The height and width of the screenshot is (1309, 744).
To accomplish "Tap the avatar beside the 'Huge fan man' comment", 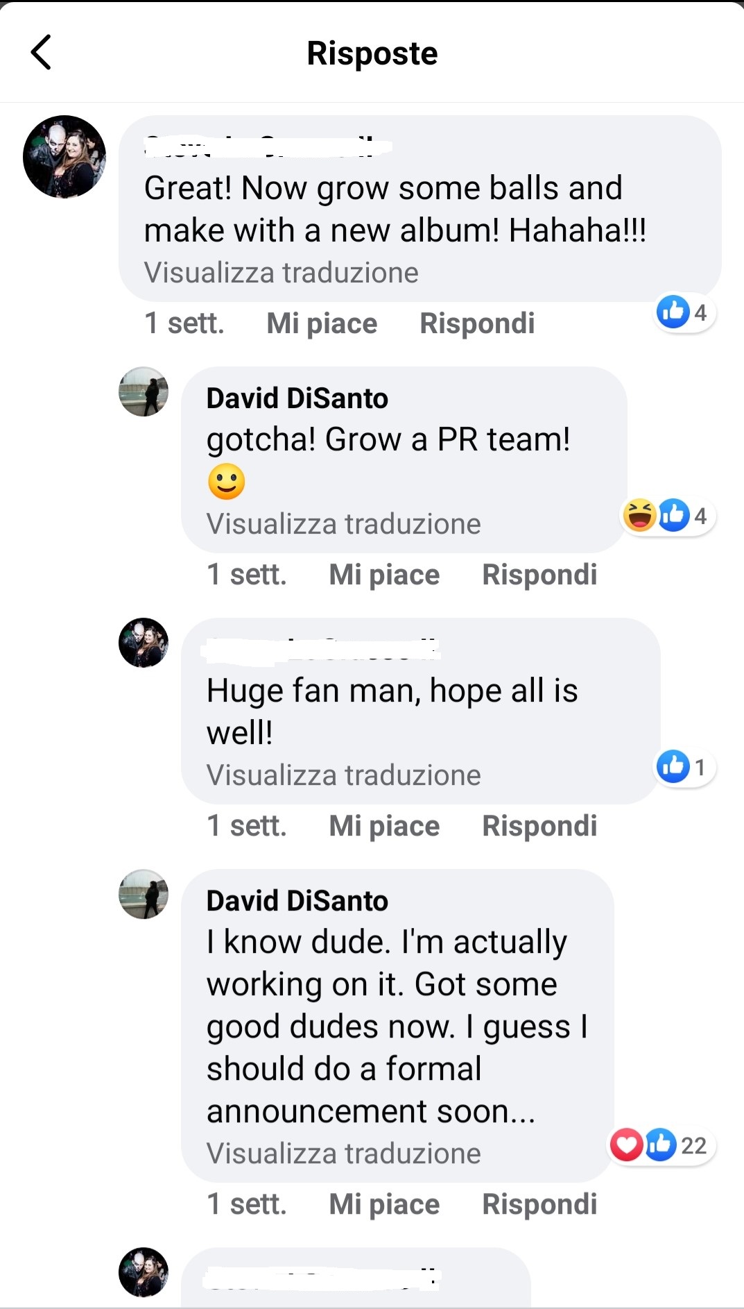I will [x=144, y=643].
